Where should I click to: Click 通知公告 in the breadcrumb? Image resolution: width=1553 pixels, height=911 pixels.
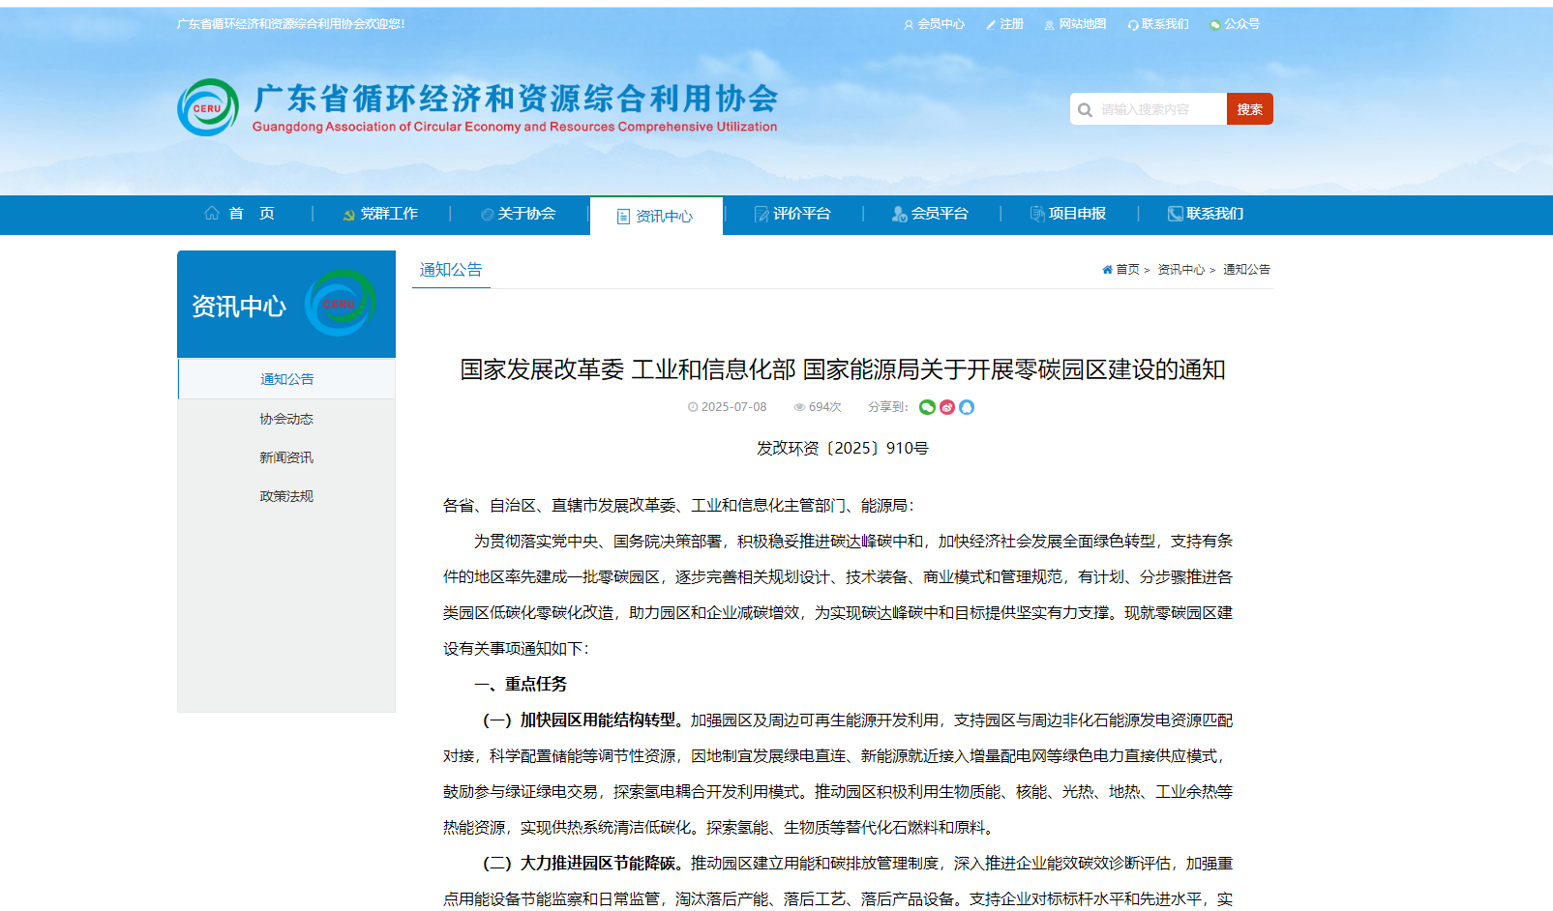(x=1246, y=270)
